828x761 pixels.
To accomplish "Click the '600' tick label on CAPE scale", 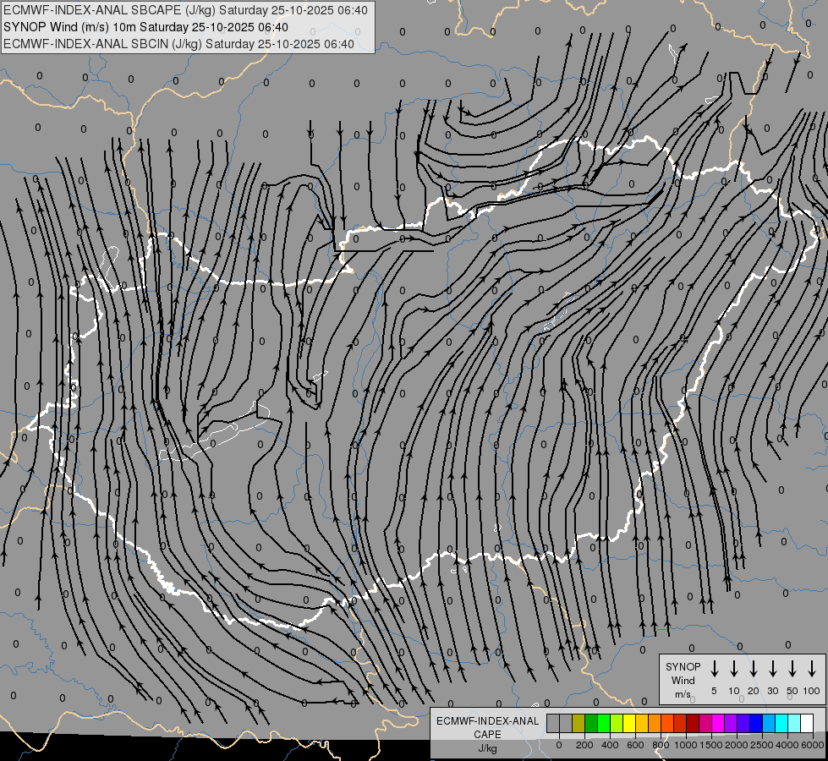I will (x=635, y=745).
